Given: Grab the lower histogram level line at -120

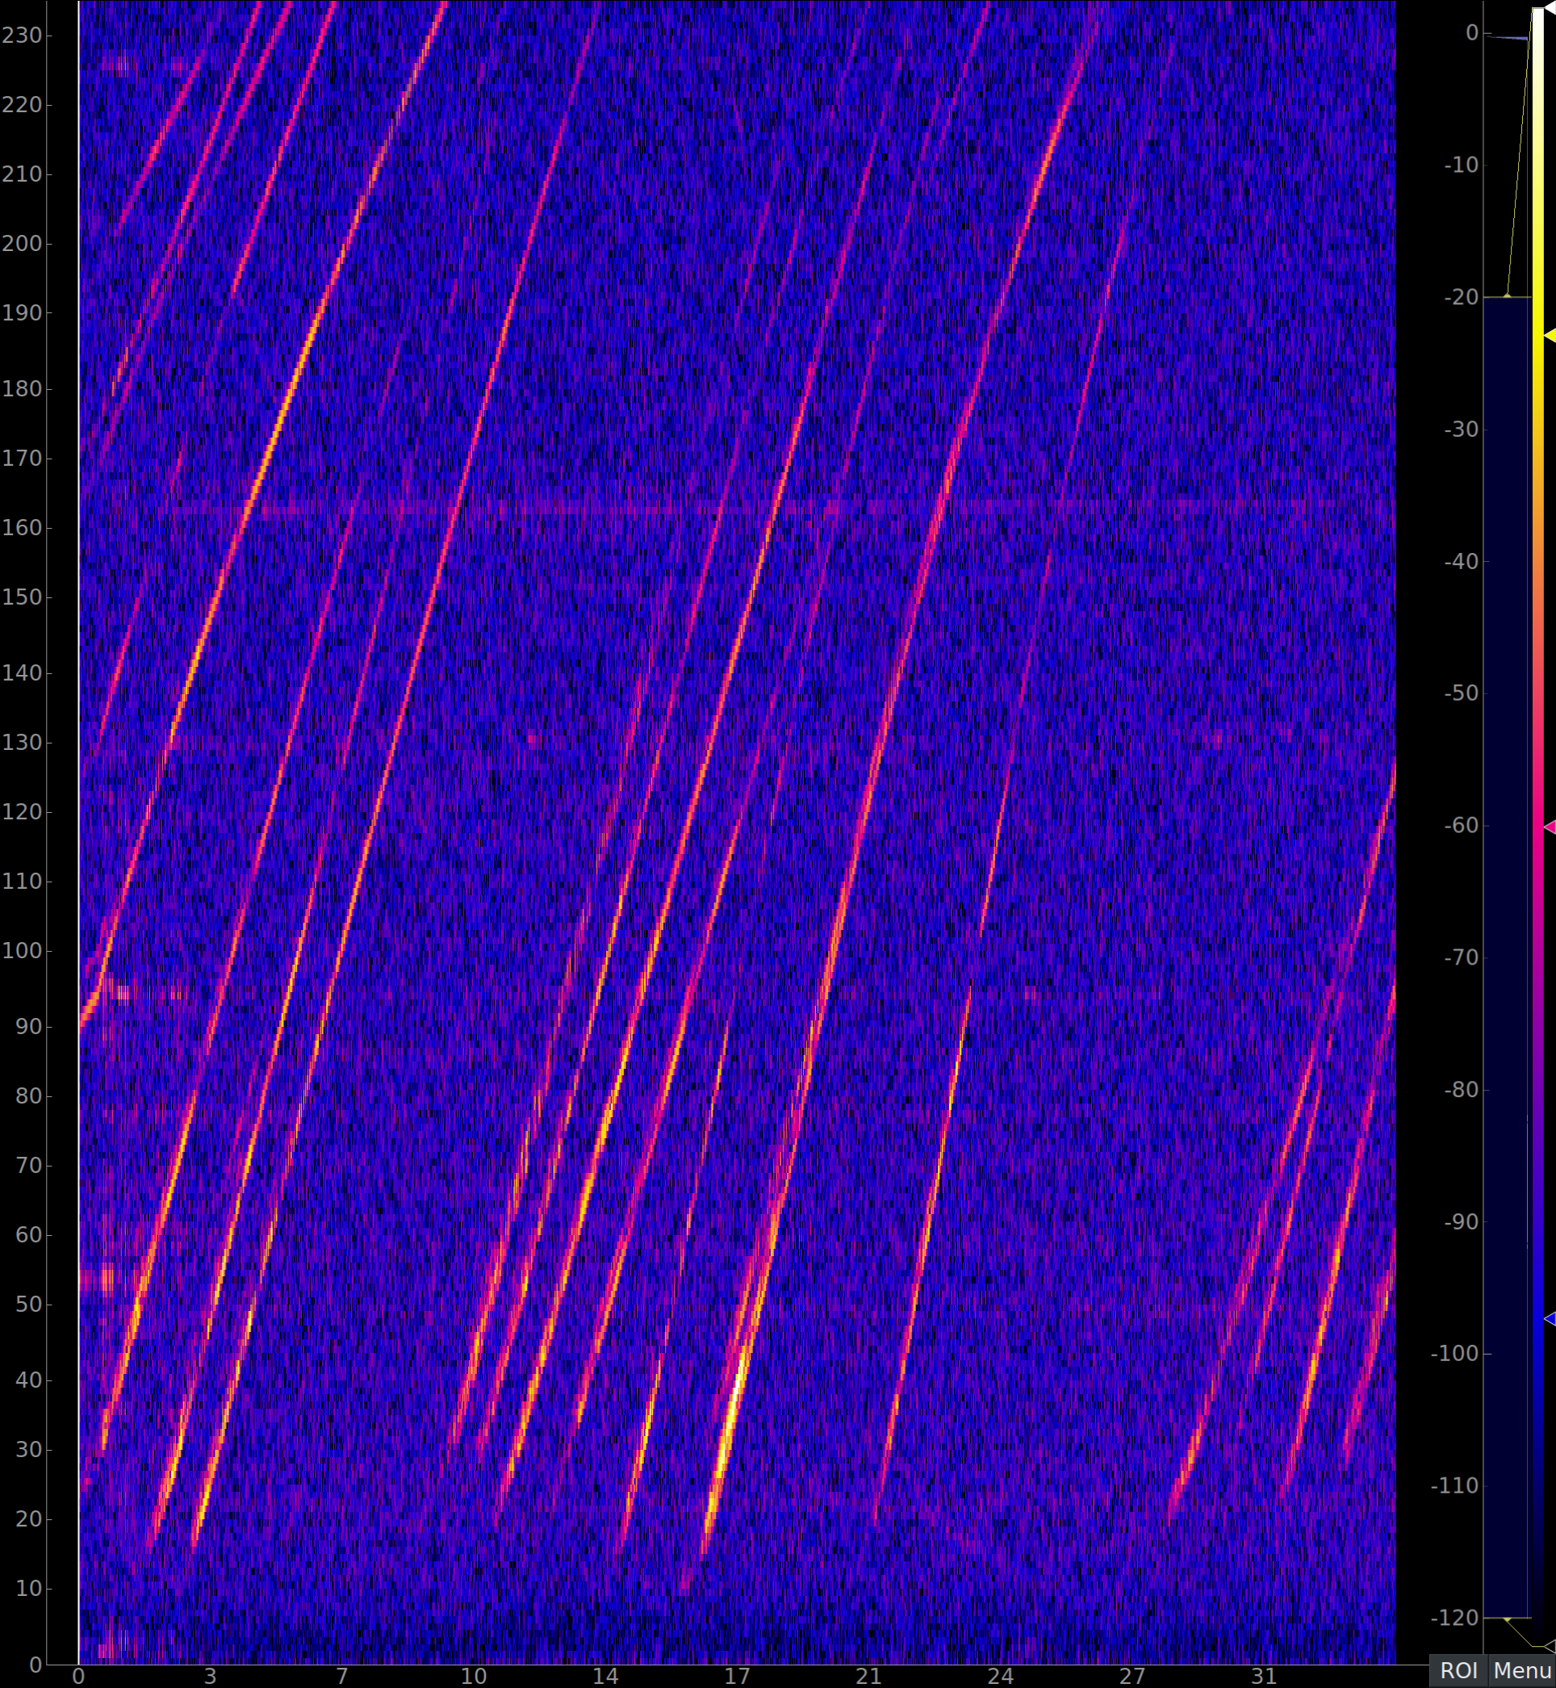Looking at the screenshot, I should [x=1507, y=1619].
